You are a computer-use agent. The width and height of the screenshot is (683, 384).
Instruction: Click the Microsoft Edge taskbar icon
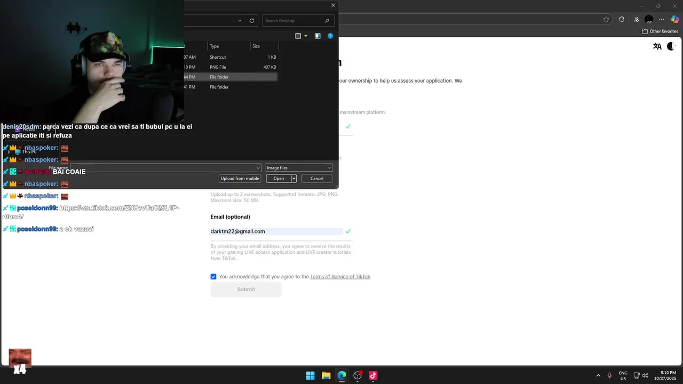coord(341,375)
